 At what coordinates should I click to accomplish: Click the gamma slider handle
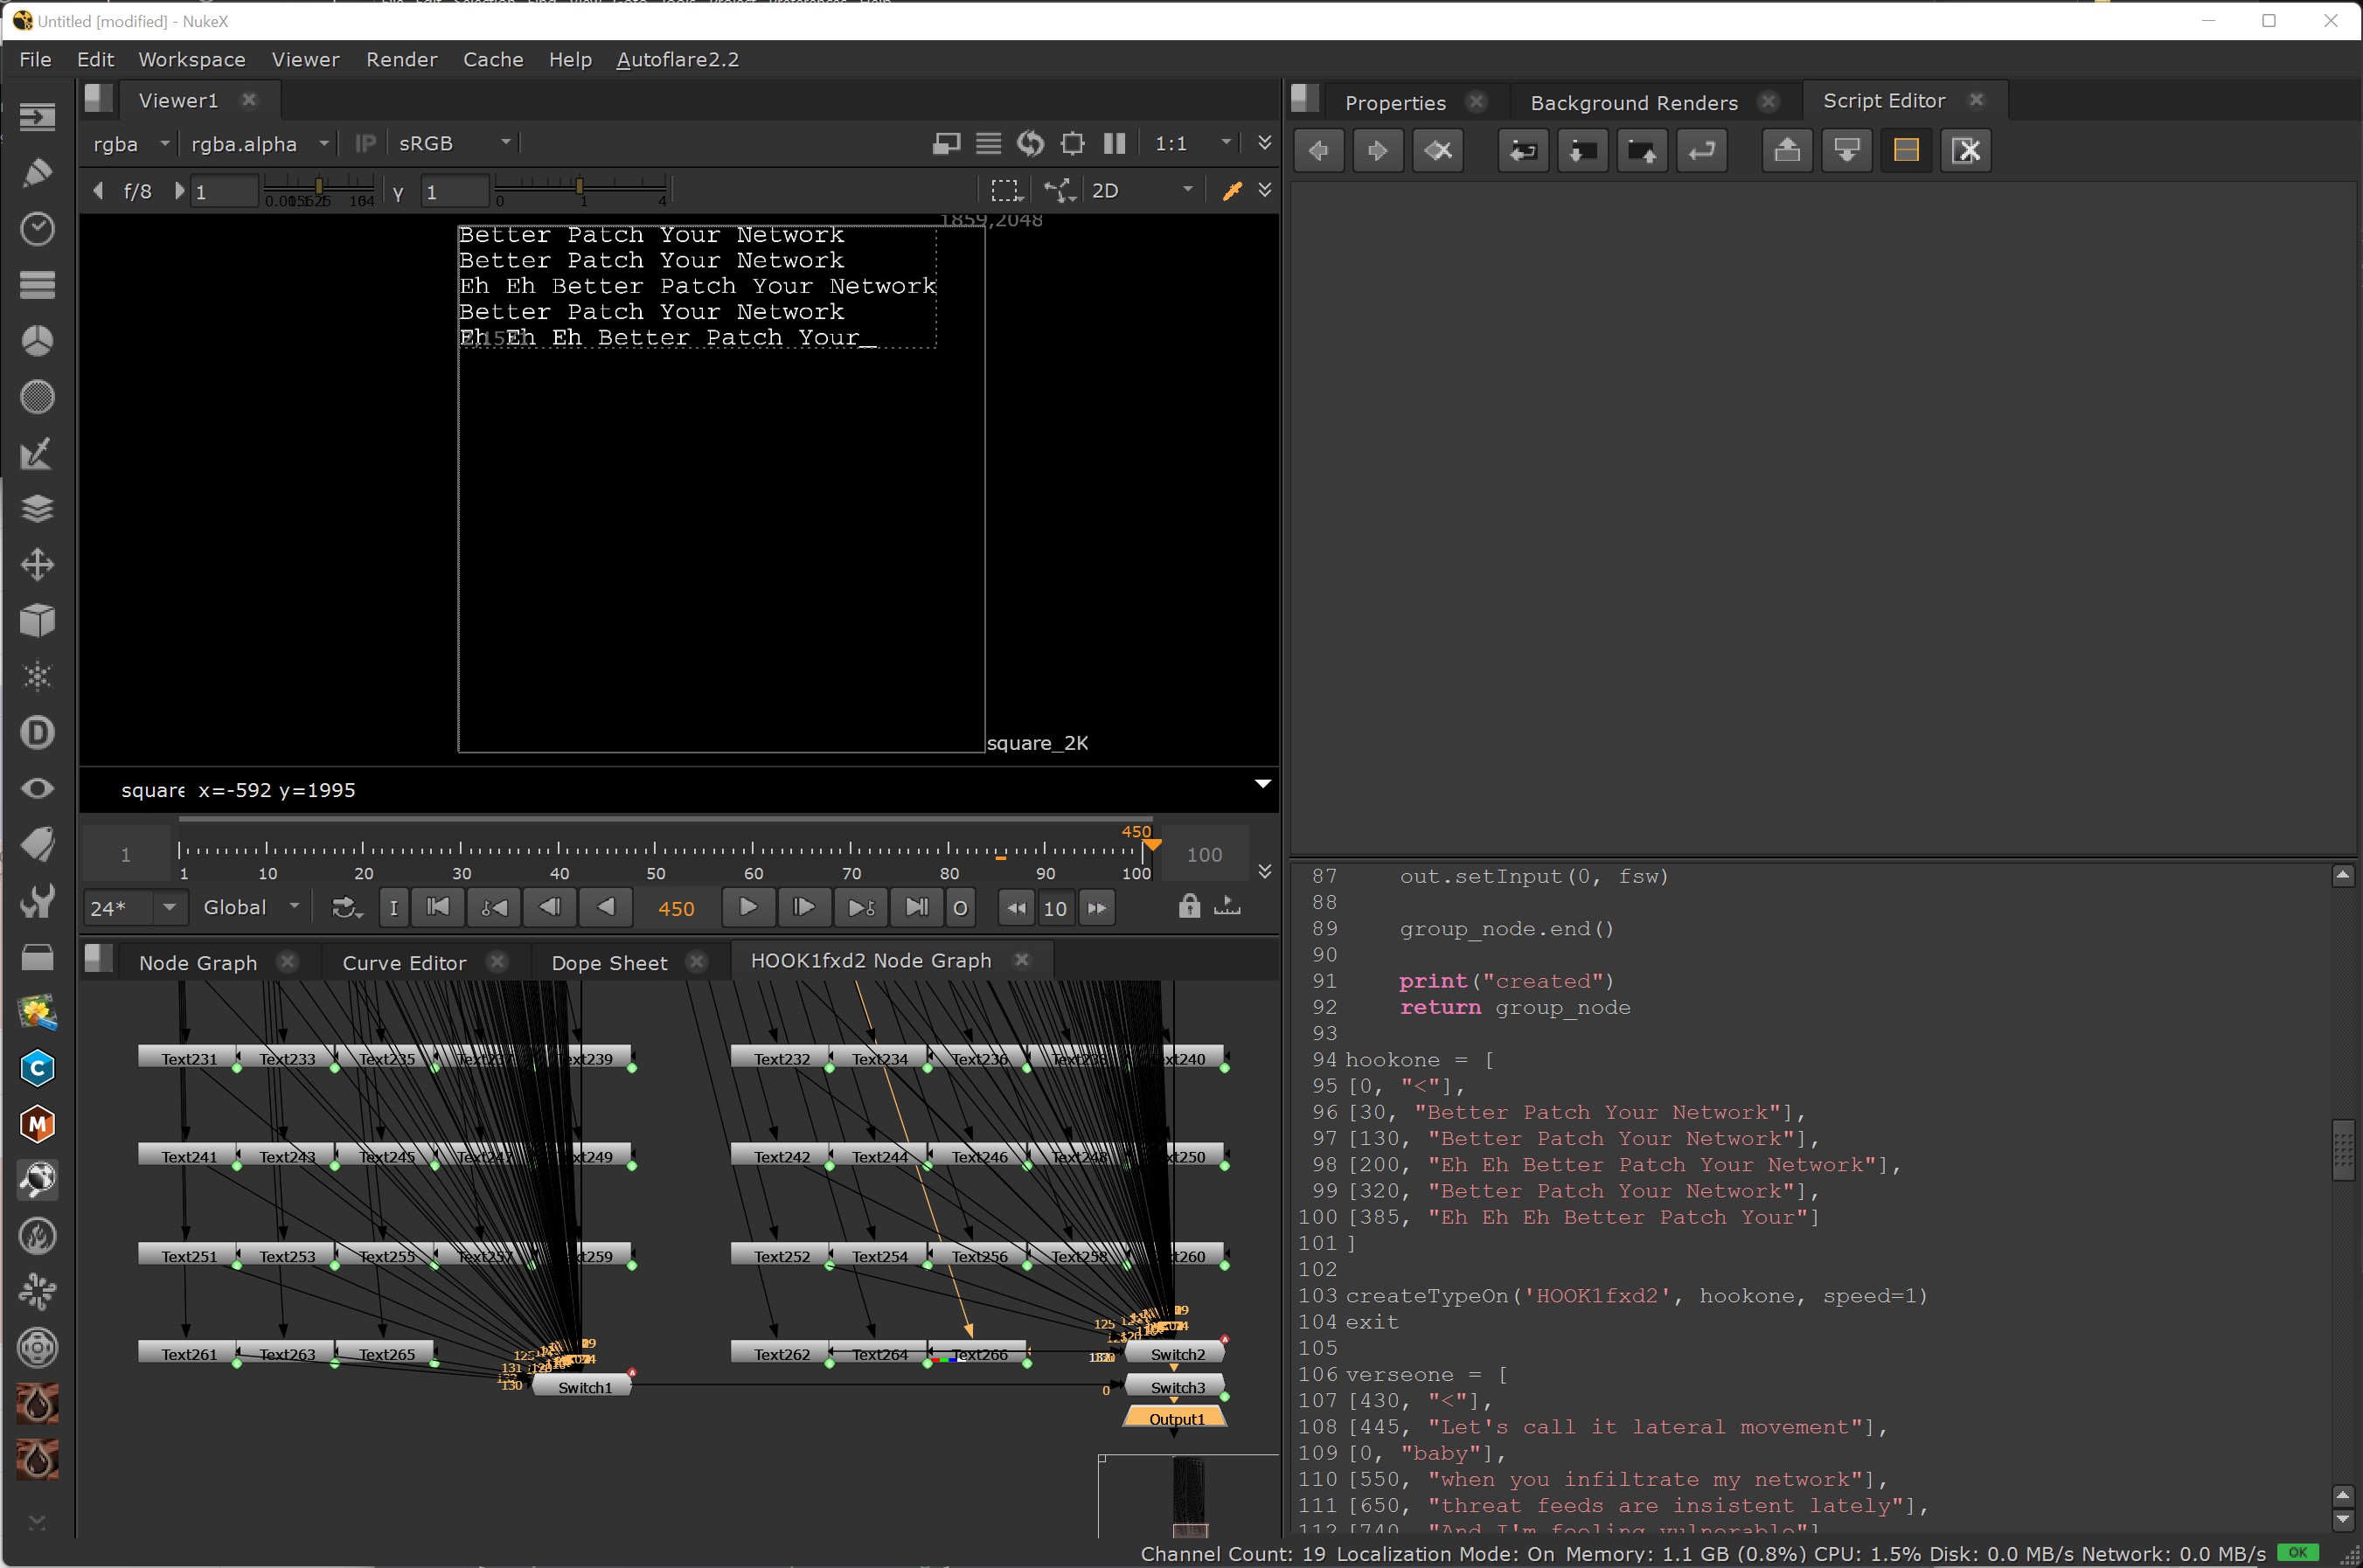(x=579, y=187)
